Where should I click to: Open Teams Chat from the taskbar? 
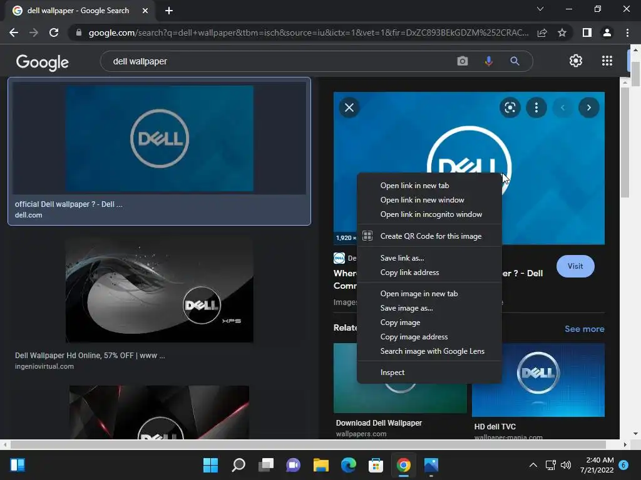coord(293,465)
